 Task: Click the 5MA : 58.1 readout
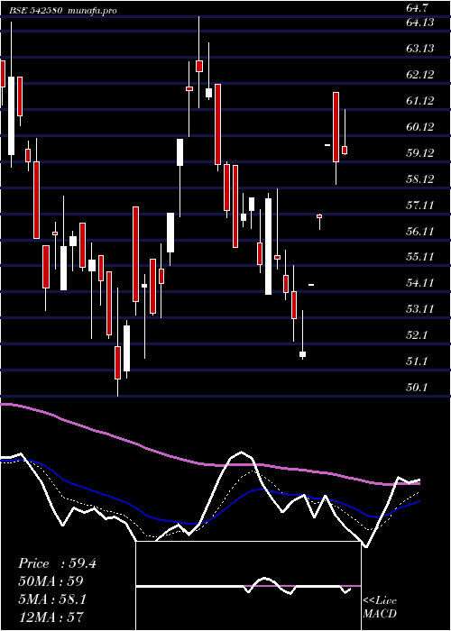coord(52,599)
